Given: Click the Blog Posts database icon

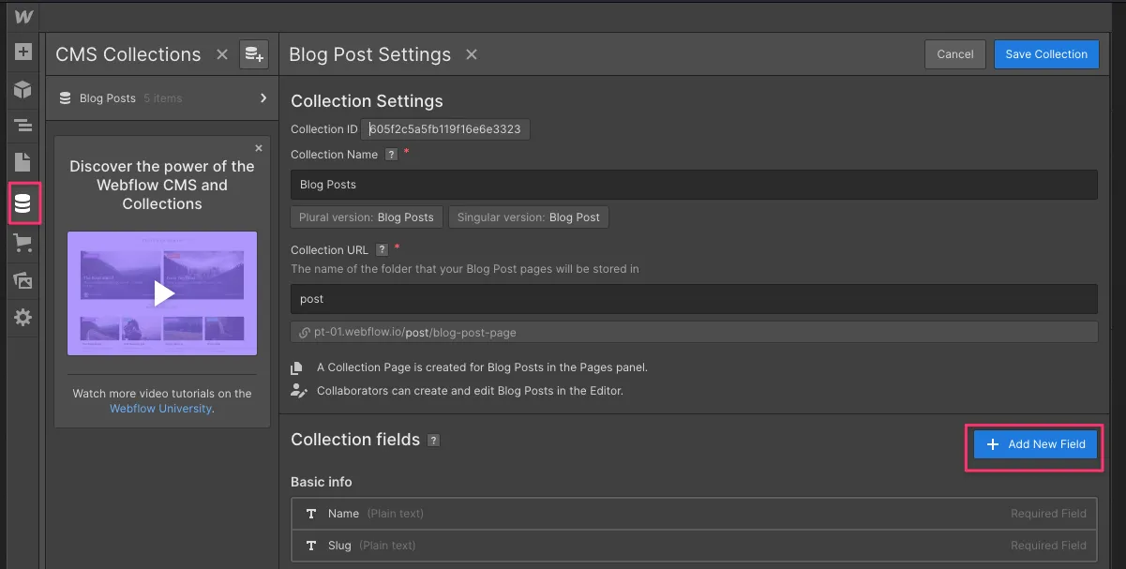Looking at the screenshot, I should 65,97.
